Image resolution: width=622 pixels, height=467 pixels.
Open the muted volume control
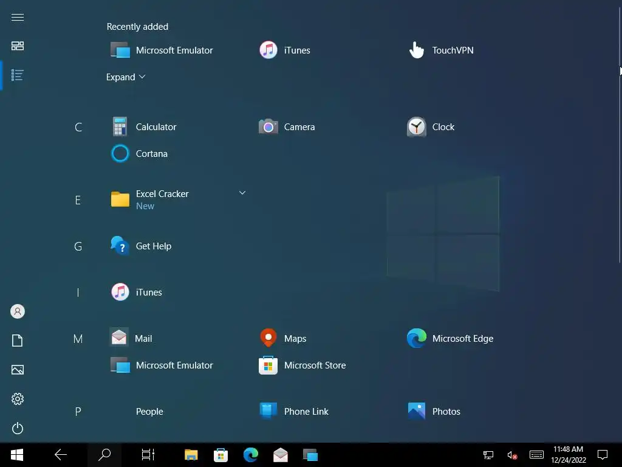[512, 455]
